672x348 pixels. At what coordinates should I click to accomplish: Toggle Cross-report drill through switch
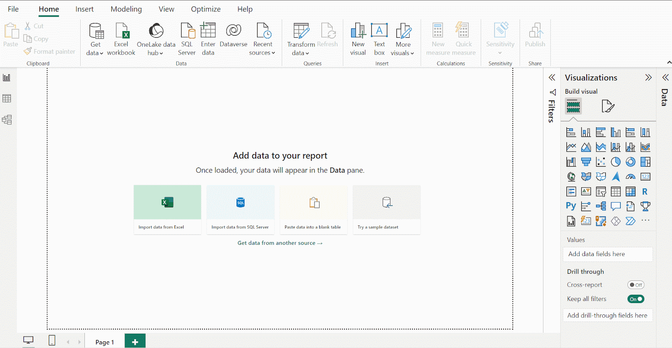(636, 285)
